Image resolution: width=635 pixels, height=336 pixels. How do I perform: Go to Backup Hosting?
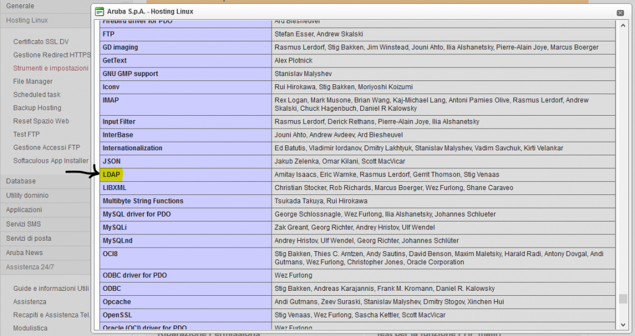point(37,108)
